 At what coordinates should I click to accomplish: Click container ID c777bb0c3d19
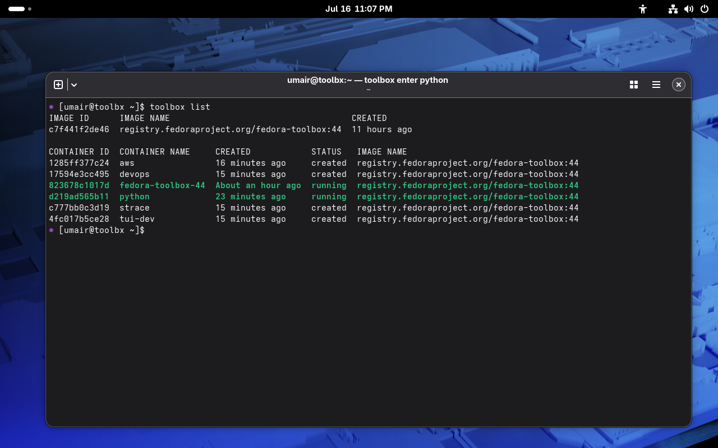pyautogui.click(x=79, y=208)
